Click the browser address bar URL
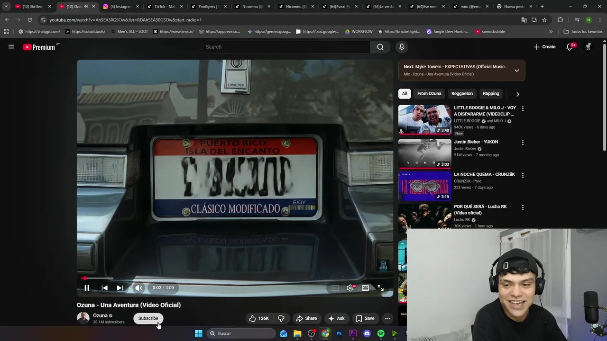607x341 pixels. tap(126, 20)
